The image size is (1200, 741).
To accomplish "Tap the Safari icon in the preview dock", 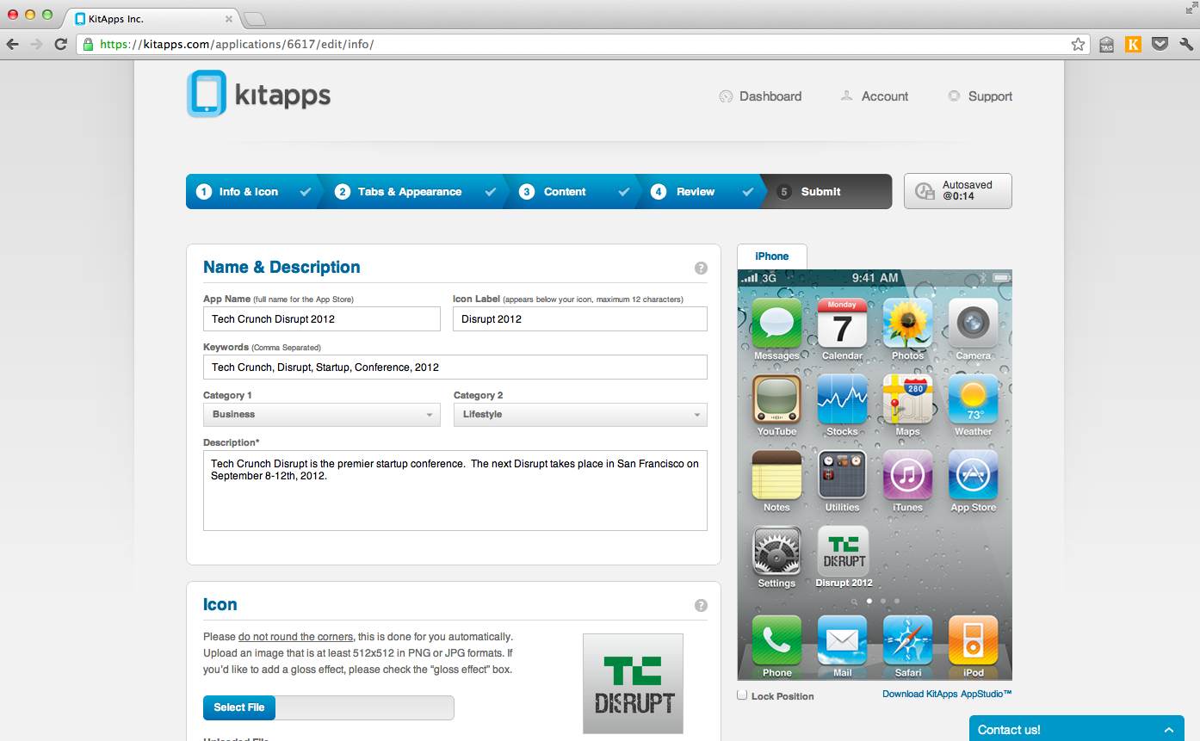I will [907, 640].
